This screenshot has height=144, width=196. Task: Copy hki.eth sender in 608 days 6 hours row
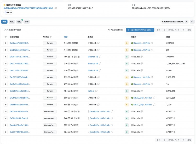(x=98, y=98)
